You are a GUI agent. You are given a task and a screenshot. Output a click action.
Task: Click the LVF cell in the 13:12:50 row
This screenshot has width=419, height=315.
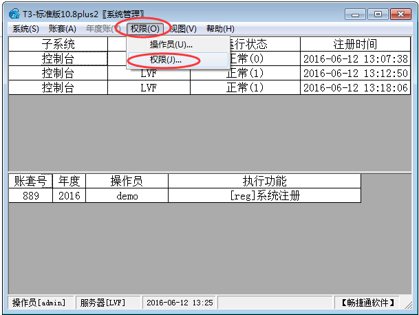149,73
